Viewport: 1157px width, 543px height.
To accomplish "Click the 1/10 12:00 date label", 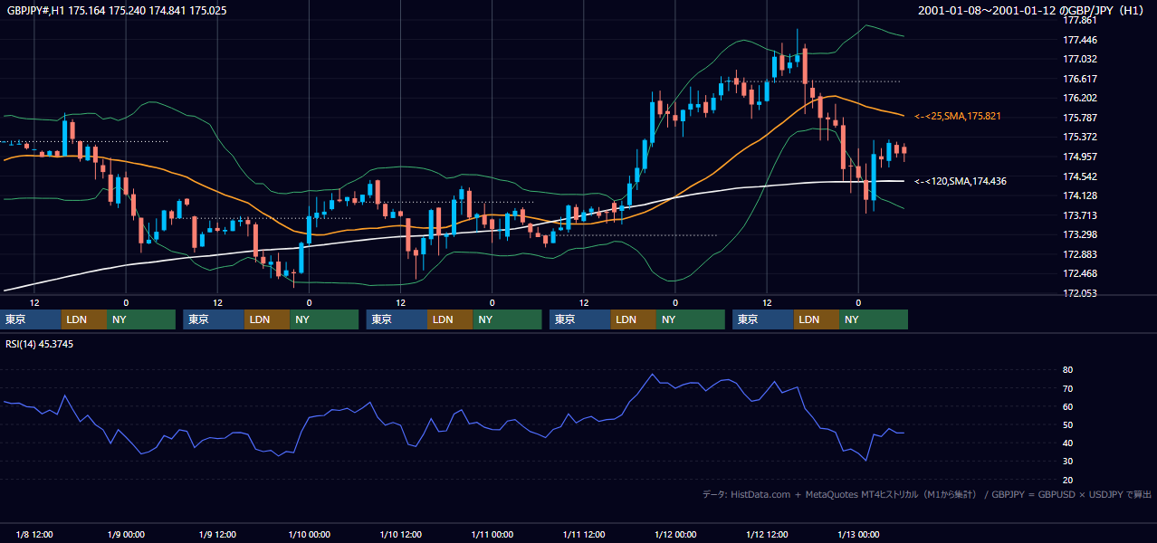I will [400, 534].
